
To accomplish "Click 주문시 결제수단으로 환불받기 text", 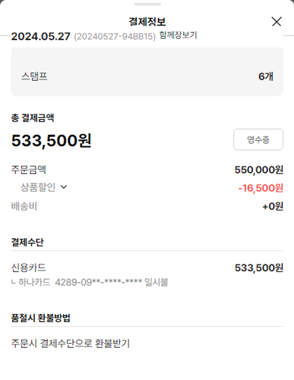I will point(70,344).
